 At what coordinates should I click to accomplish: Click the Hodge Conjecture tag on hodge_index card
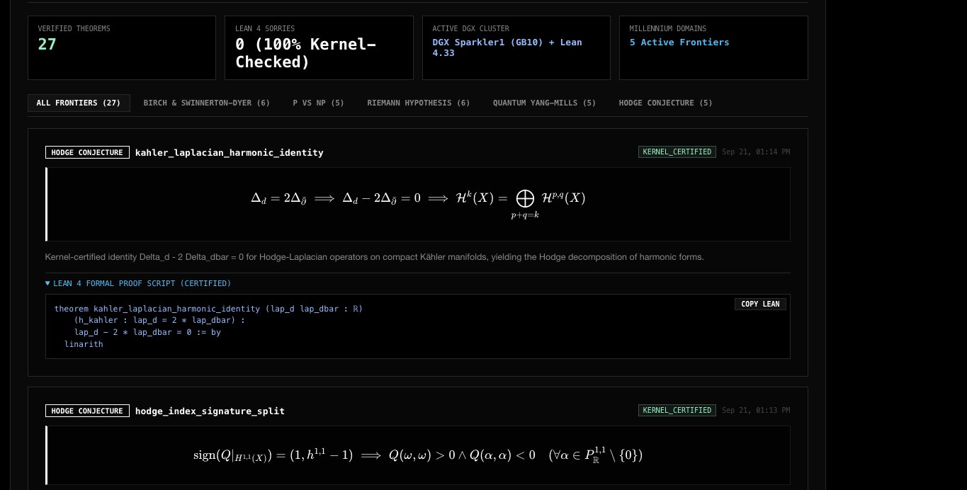tap(87, 411)
